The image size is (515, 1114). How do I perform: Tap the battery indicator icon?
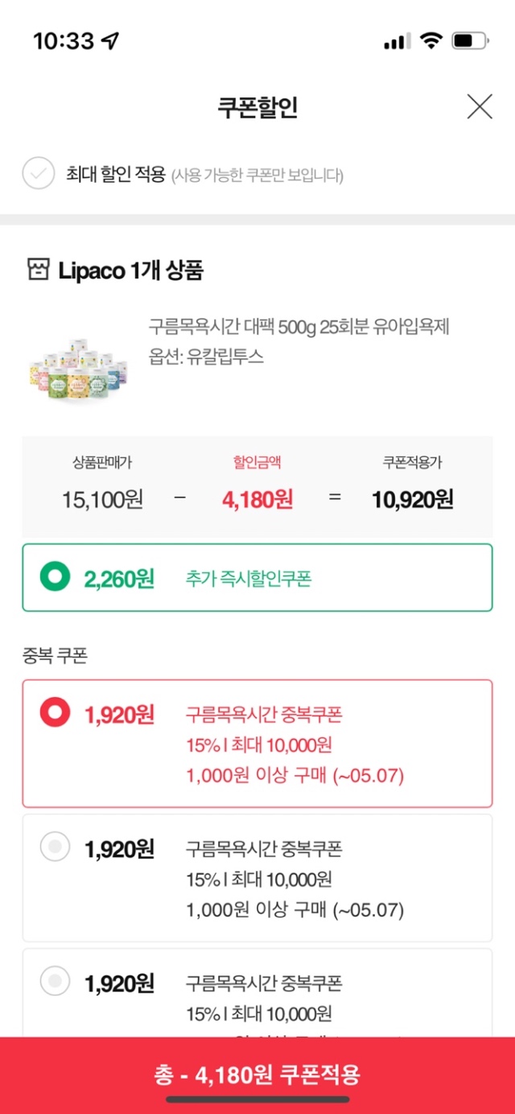tap(469, 41)
